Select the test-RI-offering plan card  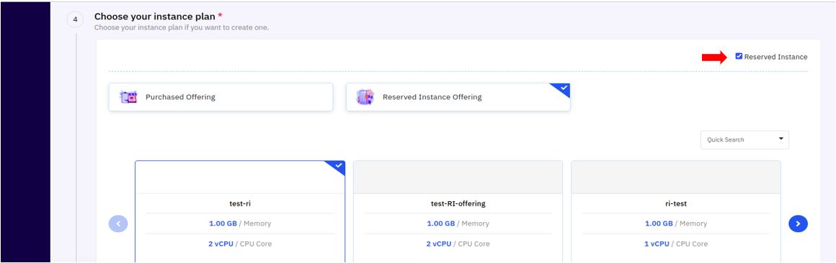(458, 211)
